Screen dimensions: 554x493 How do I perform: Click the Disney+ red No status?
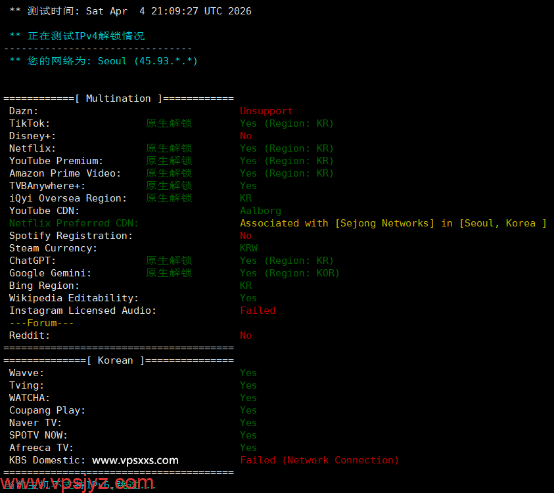coord(246,136)
